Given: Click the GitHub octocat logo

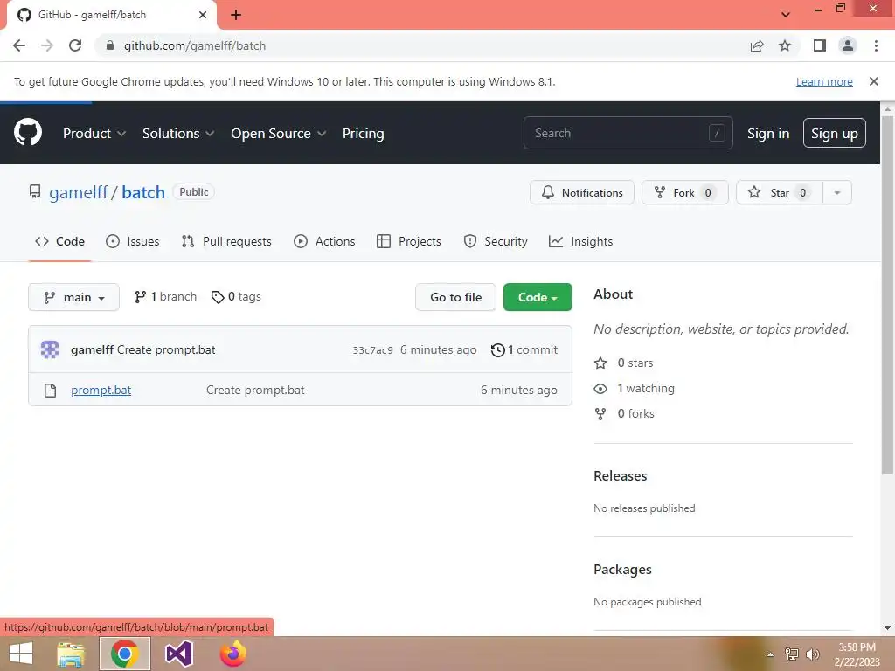Looking at the screenshot, I should pyautogui.click(x=28, y=133).
